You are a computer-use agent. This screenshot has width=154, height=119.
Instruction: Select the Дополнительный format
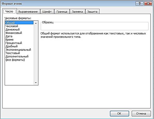coord(19,56)
